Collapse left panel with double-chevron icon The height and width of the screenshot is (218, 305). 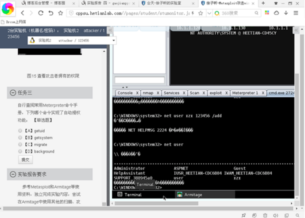[x=110, y=30]
